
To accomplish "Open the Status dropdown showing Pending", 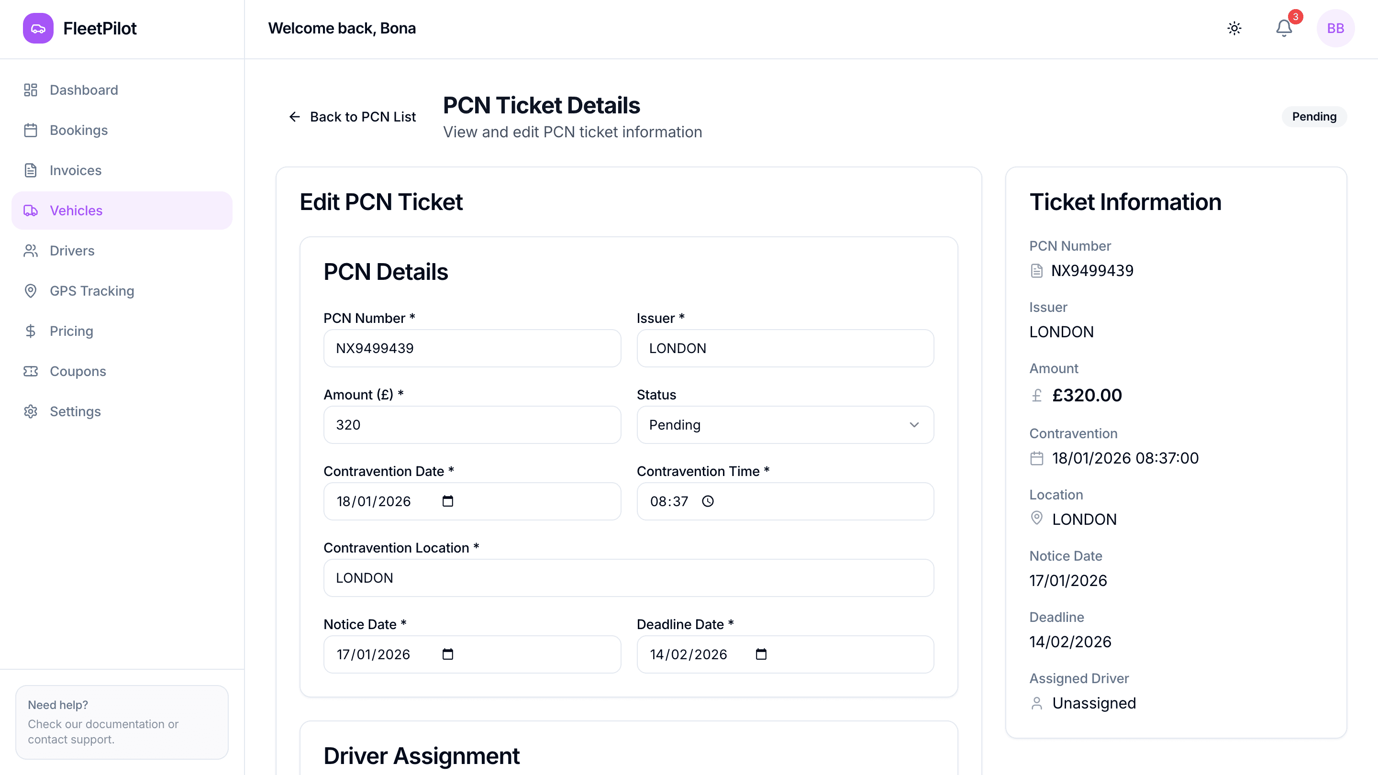I will pos(784,425).
